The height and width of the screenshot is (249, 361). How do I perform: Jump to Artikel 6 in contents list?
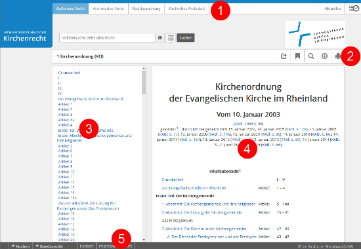65,151
